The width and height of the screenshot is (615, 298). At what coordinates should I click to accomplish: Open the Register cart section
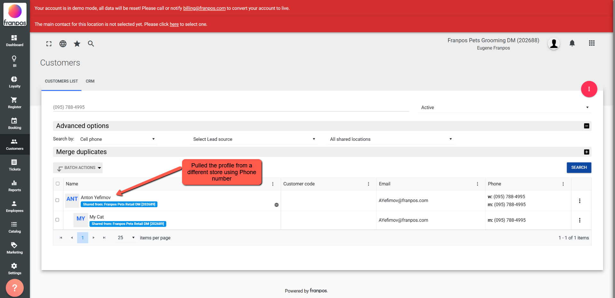15,103
